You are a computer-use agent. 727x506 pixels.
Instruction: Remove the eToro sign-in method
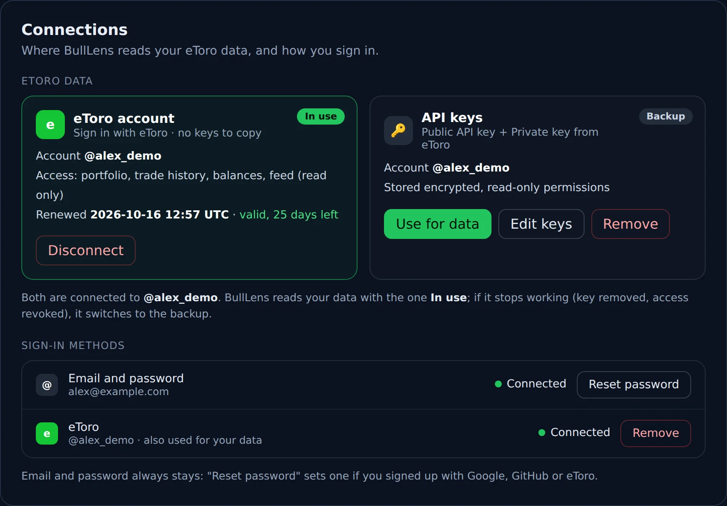(x=656, y=433)
